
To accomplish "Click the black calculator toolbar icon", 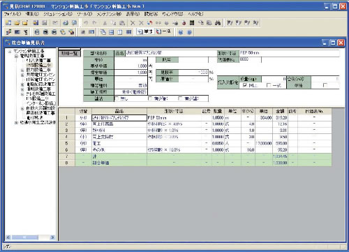I will pos(192,23).
